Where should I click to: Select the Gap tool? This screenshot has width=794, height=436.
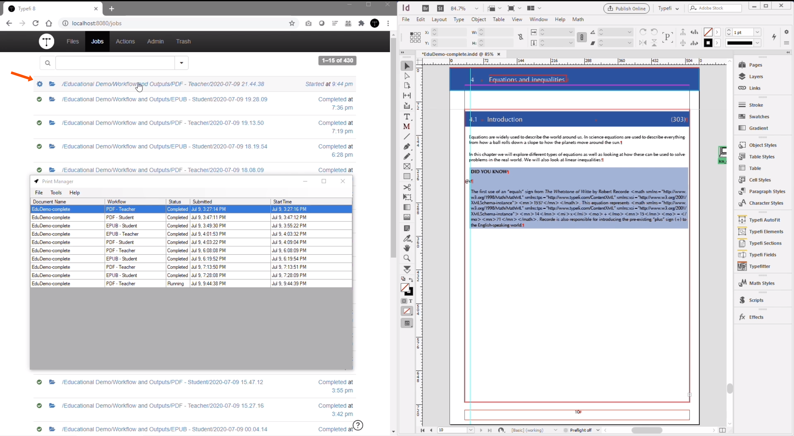pos(407,96)
